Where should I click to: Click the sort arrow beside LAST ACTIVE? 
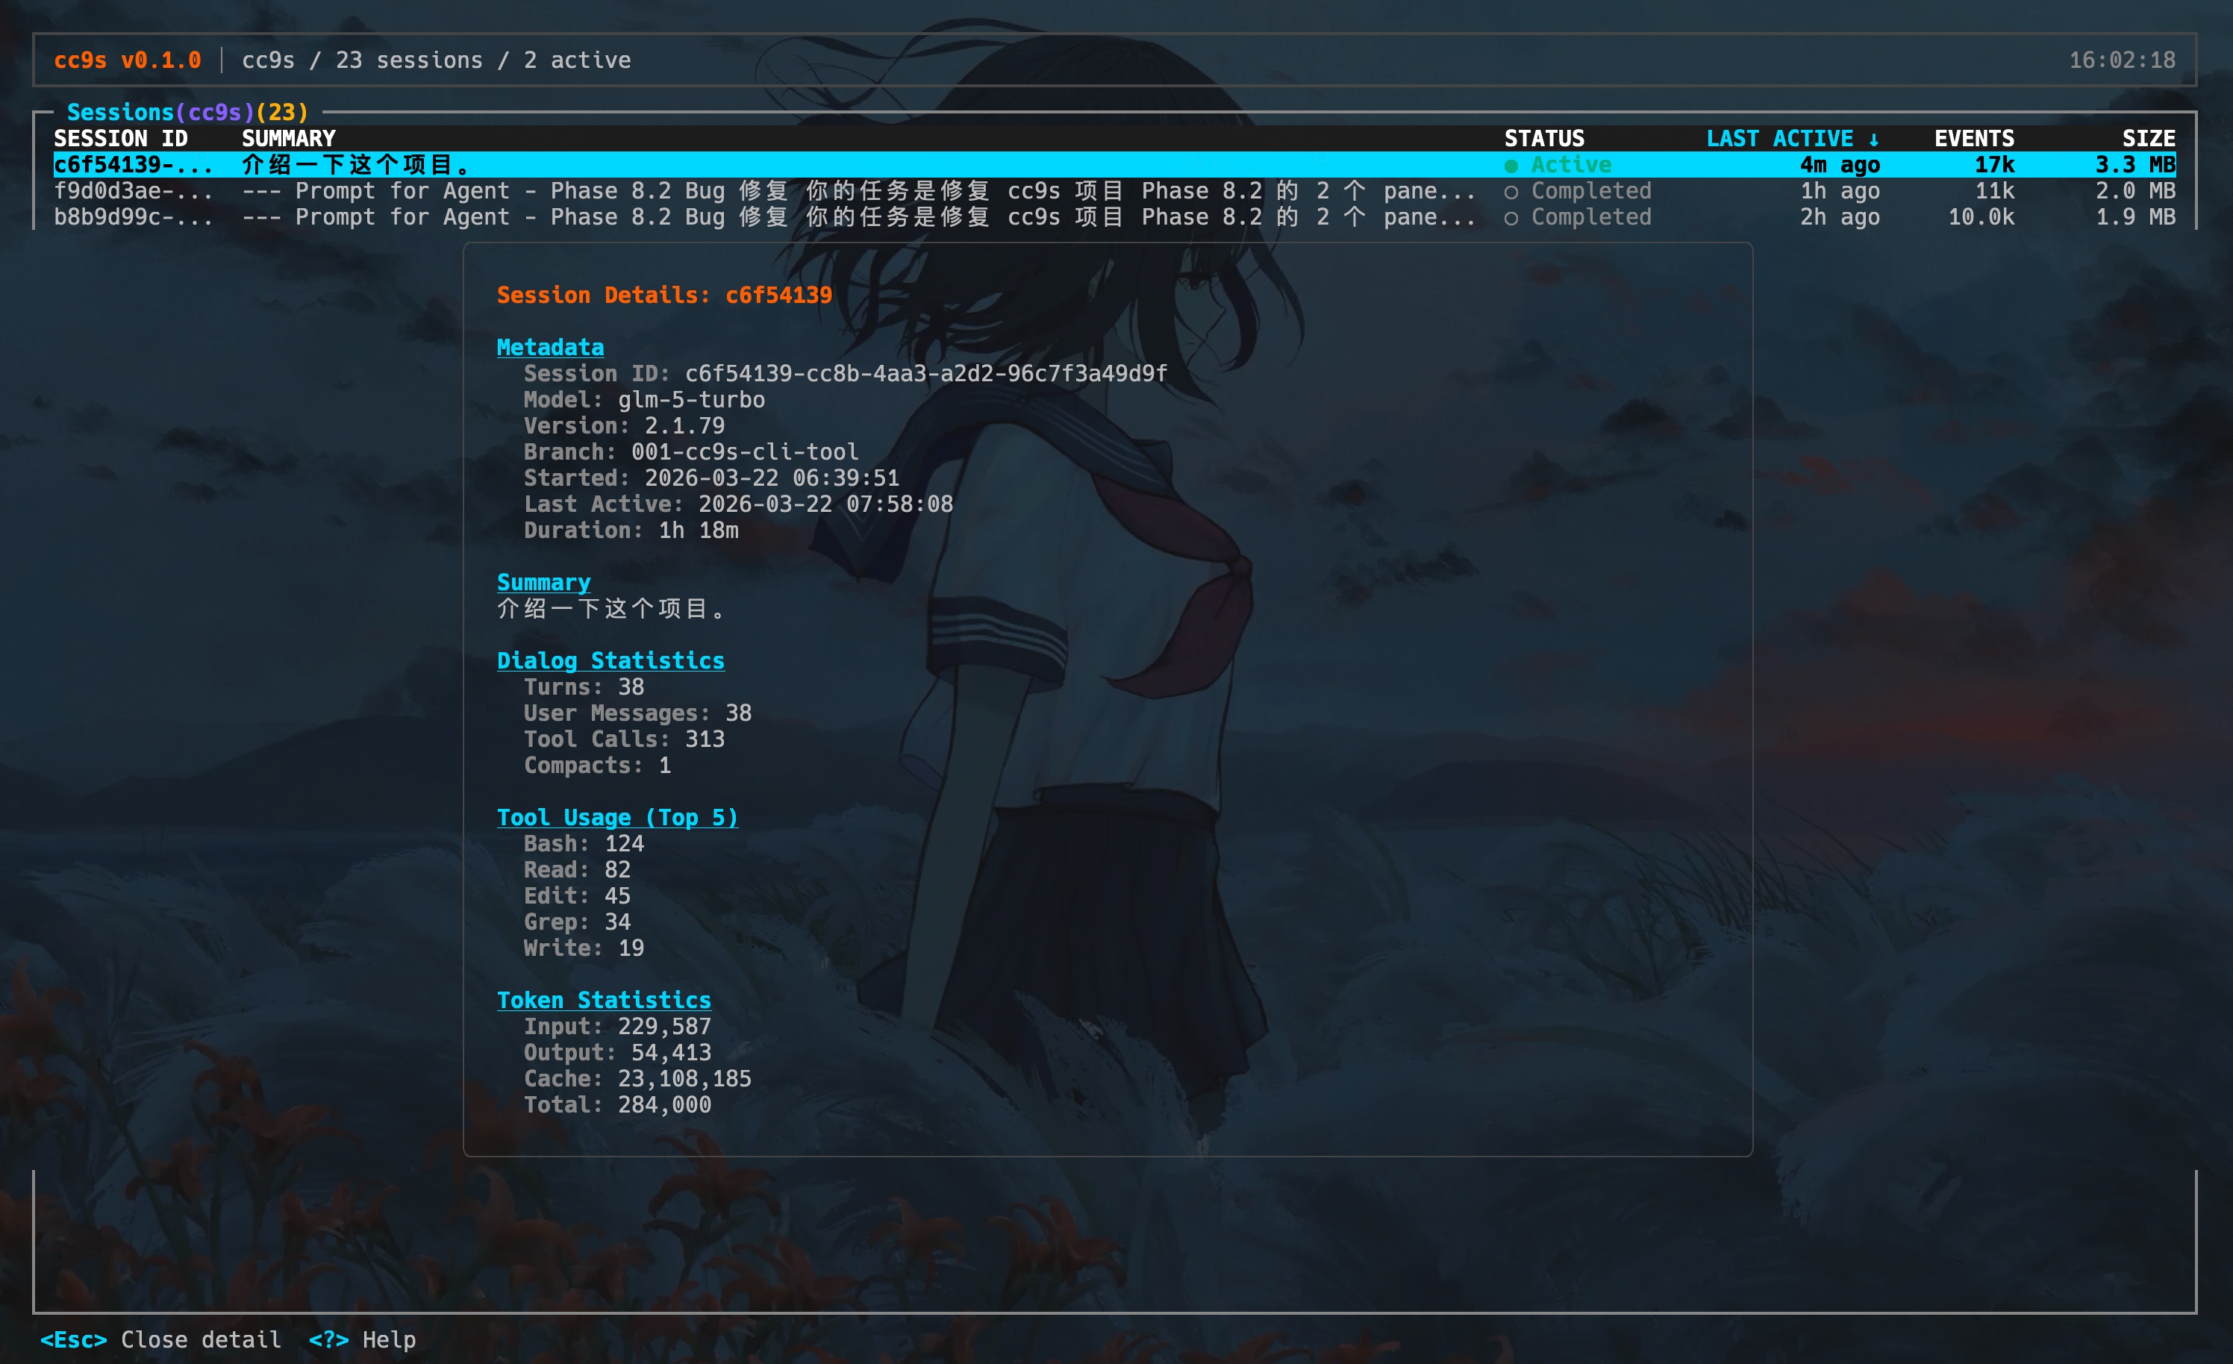click(1873, 140)
